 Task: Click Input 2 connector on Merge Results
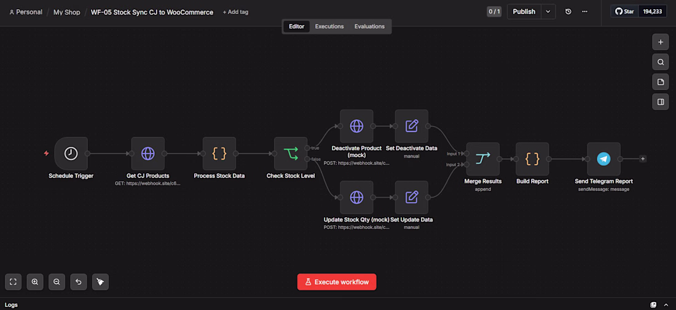click(466, 165)
